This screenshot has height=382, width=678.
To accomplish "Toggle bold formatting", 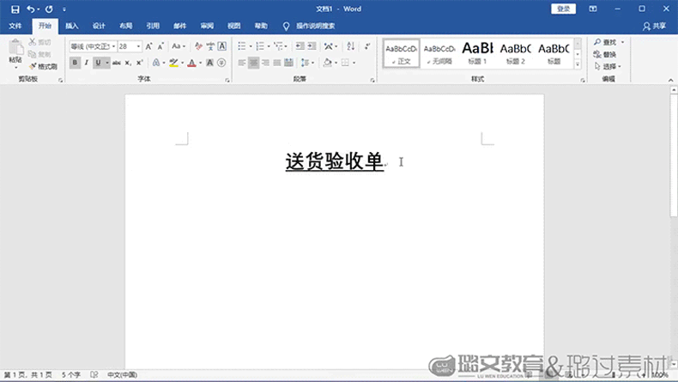I will click(x=75, y=63).
